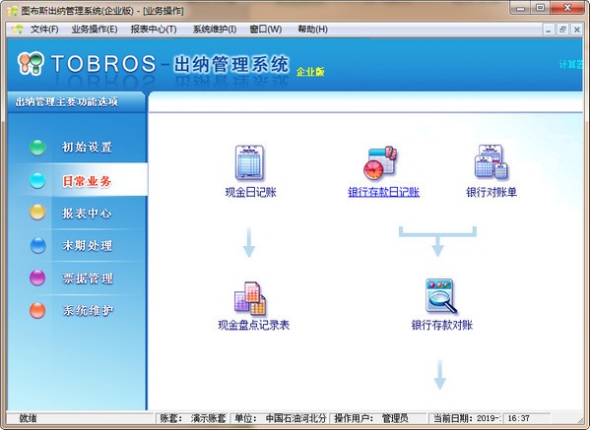Click the small icon left of 文件 menu
590x430 pixels.
[17, 29]
